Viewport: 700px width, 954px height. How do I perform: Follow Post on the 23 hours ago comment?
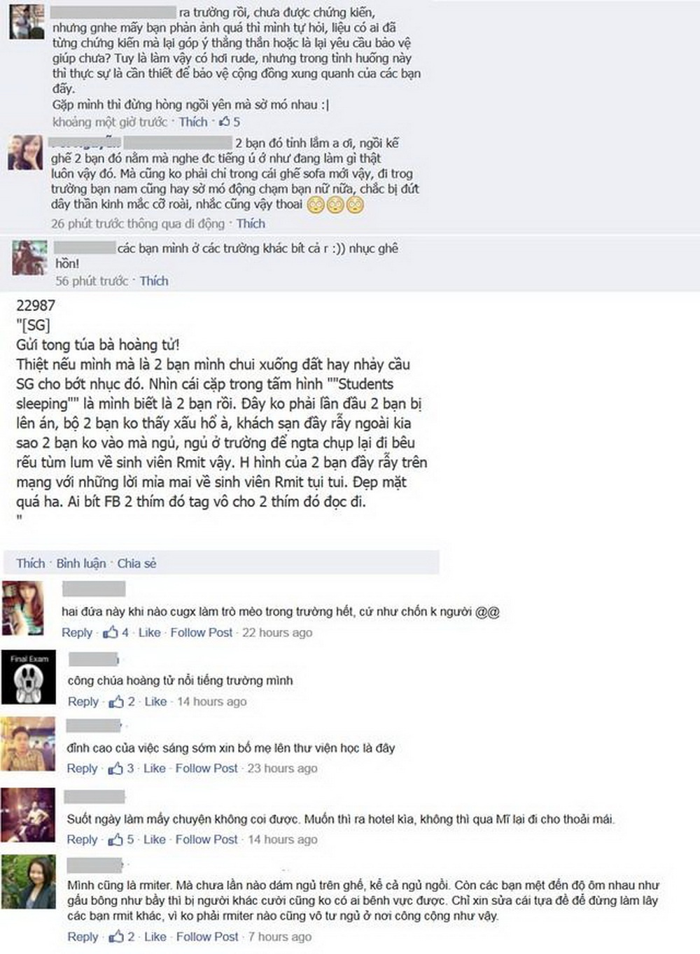pos(206,769)
